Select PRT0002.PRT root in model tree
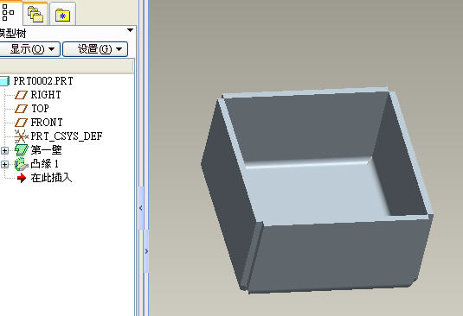The width and height of the screenshot is (463, 316). click(43, 81)
